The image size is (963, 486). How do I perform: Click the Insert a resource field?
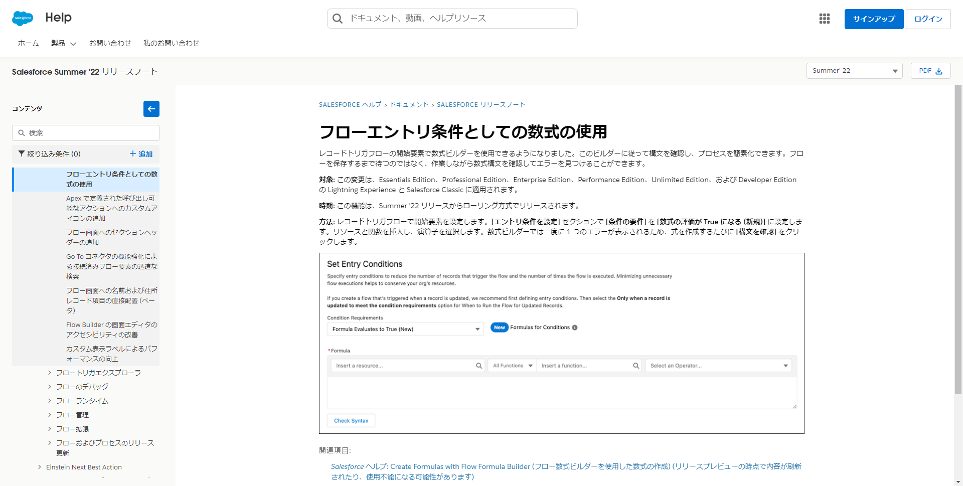click(x=408, y=366)
